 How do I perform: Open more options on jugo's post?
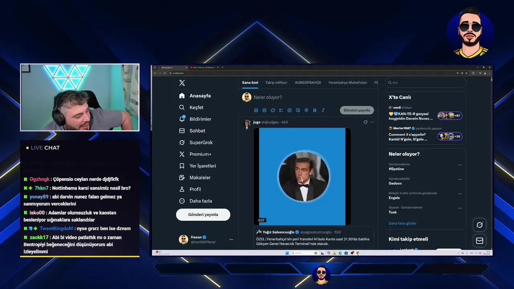click(372, 122)
